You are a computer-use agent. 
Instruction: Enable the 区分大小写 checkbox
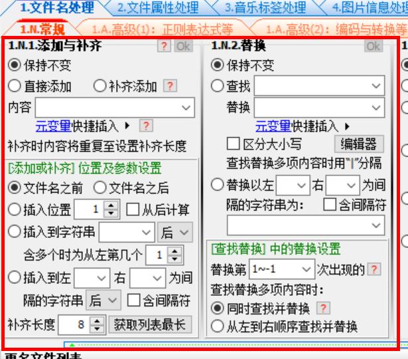coord(233,144)
